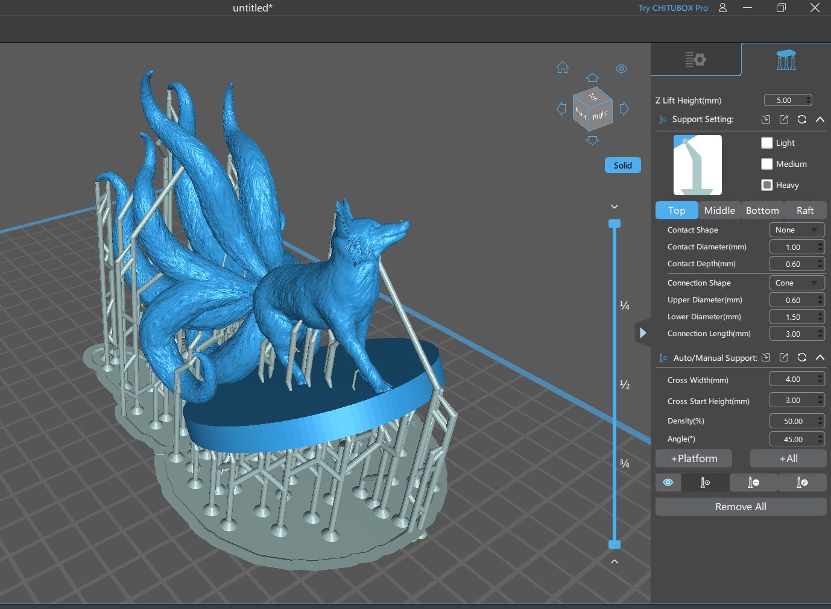Click the Support Setting header icon
831x609 pixels.
[663, 119]
